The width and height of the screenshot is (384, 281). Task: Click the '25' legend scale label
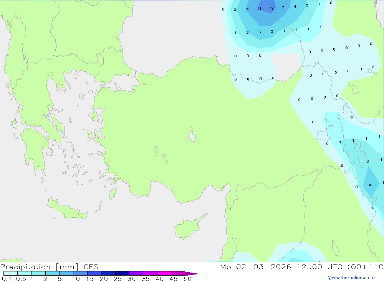click(118, 279)
